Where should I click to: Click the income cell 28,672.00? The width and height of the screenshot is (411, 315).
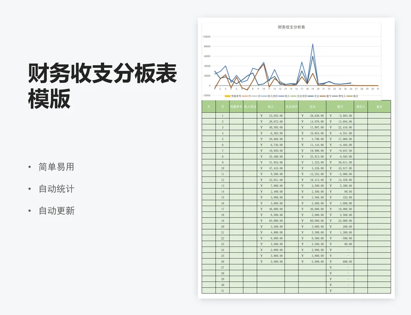(271, 122)
